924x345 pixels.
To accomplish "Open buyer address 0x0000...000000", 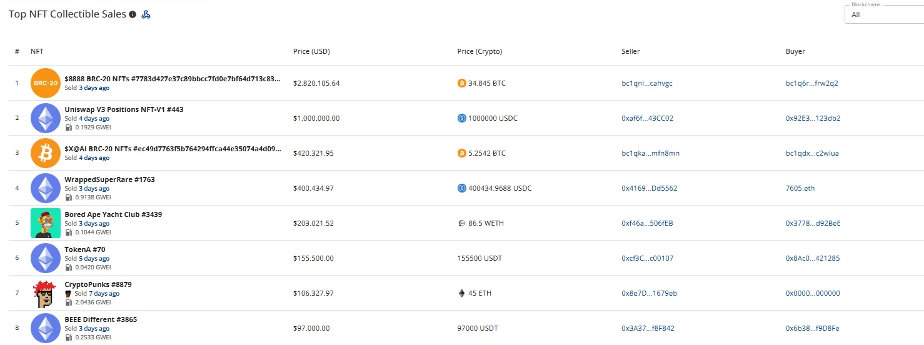I will click(813, 293).
